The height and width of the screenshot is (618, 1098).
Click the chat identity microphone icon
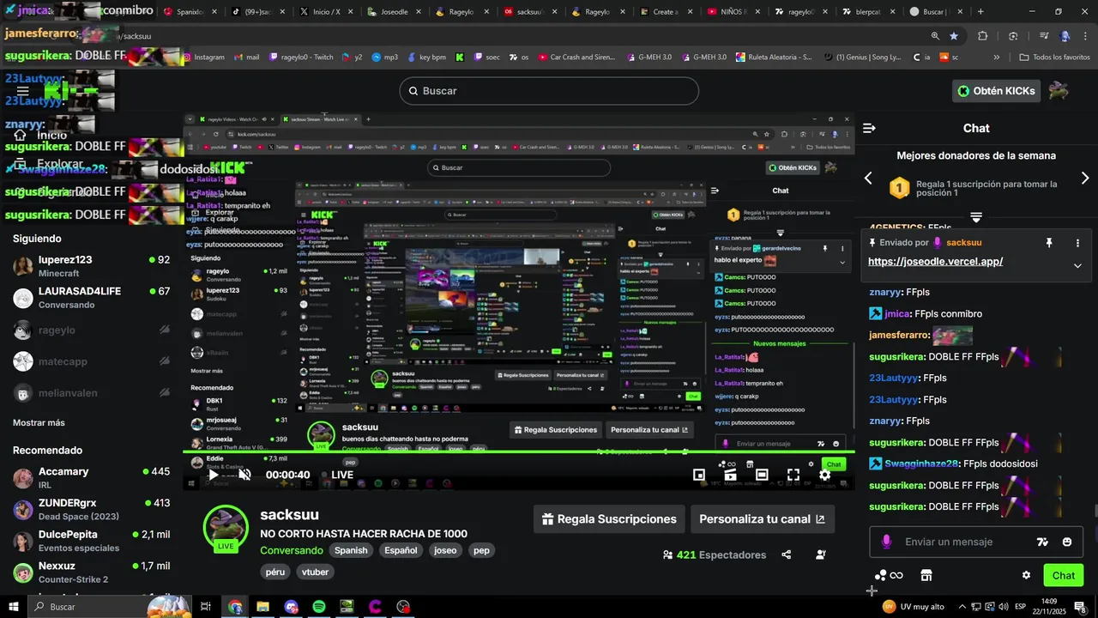(x=886, y=542)
